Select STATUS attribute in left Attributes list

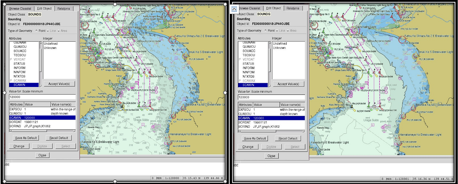coord(19,64)
